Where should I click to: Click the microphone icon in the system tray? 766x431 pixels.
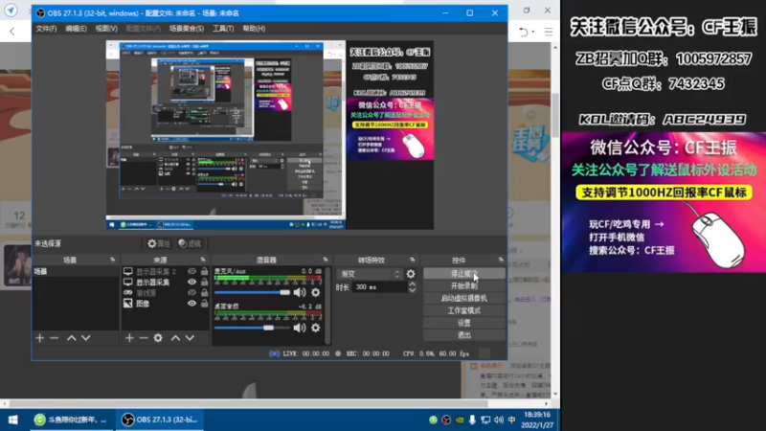[472, 420]
